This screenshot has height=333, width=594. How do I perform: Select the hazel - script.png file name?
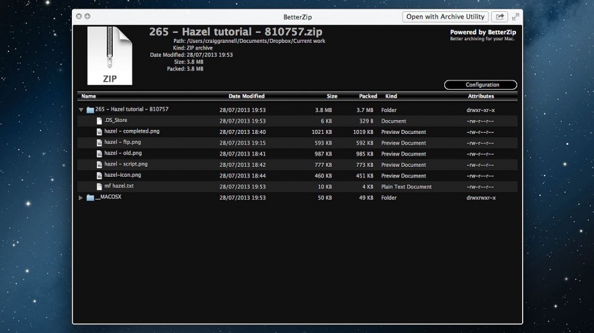click(x=125, y=164)
